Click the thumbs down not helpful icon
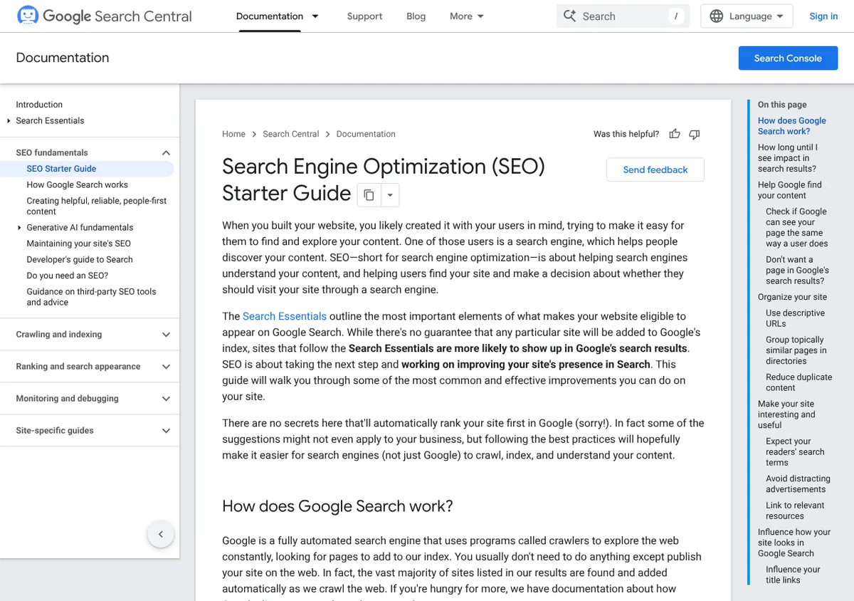The width and height of the screenshot is (854, 601). click(695, 134)
